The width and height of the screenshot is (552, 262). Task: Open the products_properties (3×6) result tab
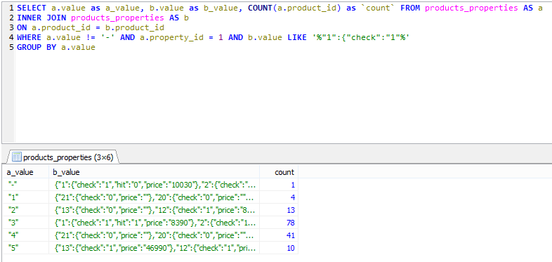[63, 157]
